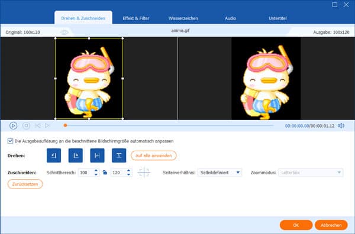Increase the crop width value
The height and width of the screenshot is (234, 355).
(96, 170)
